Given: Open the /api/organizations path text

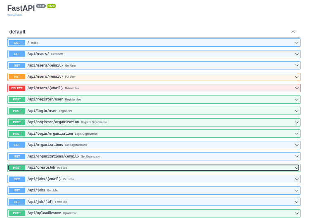Looking at the screenshot, I should pos(45,145).
